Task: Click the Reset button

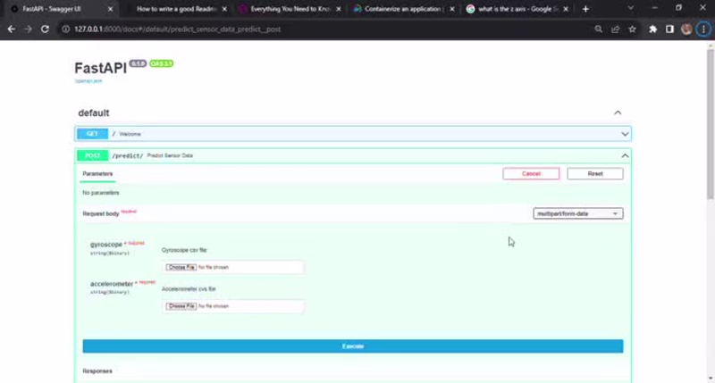Action: pyautogui.click(x=595, y=173)
